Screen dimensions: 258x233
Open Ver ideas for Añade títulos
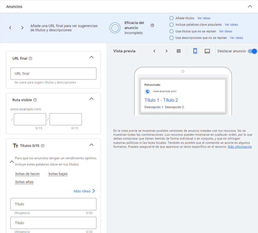tap(204, 18)
